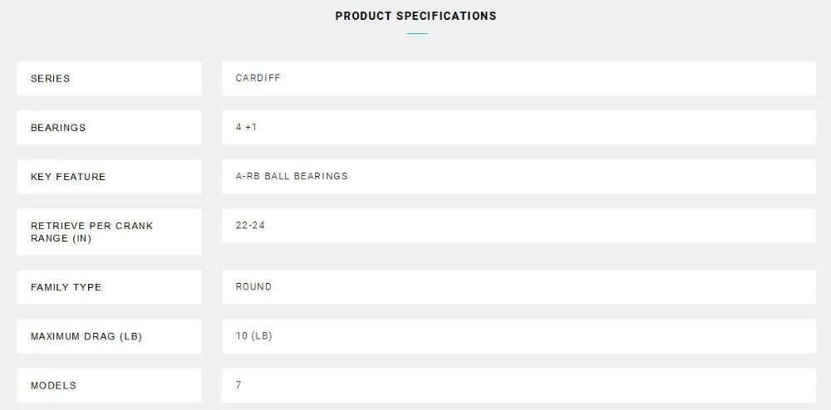Image resolution: width=831 pixels, height=410 pixels.
Task: Click the ROUND family type value
Action: click(253, 286)
